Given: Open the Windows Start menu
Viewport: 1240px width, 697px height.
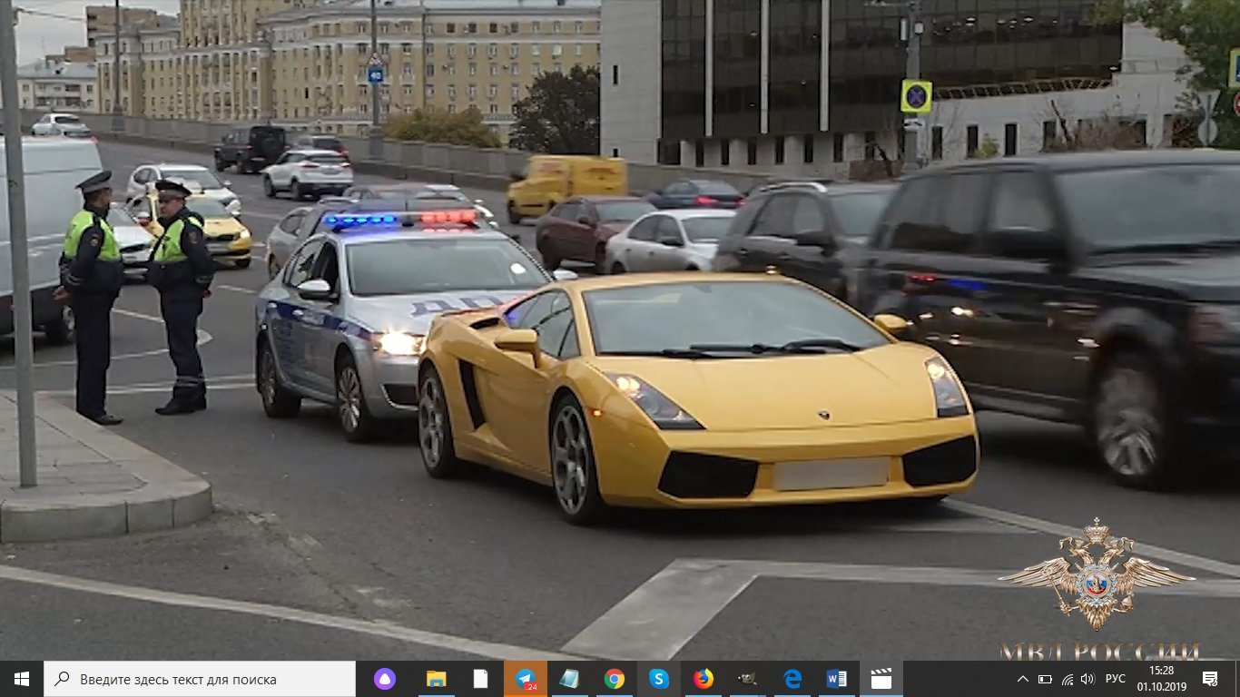Looking at the screenshot, I should pos(22,679).
